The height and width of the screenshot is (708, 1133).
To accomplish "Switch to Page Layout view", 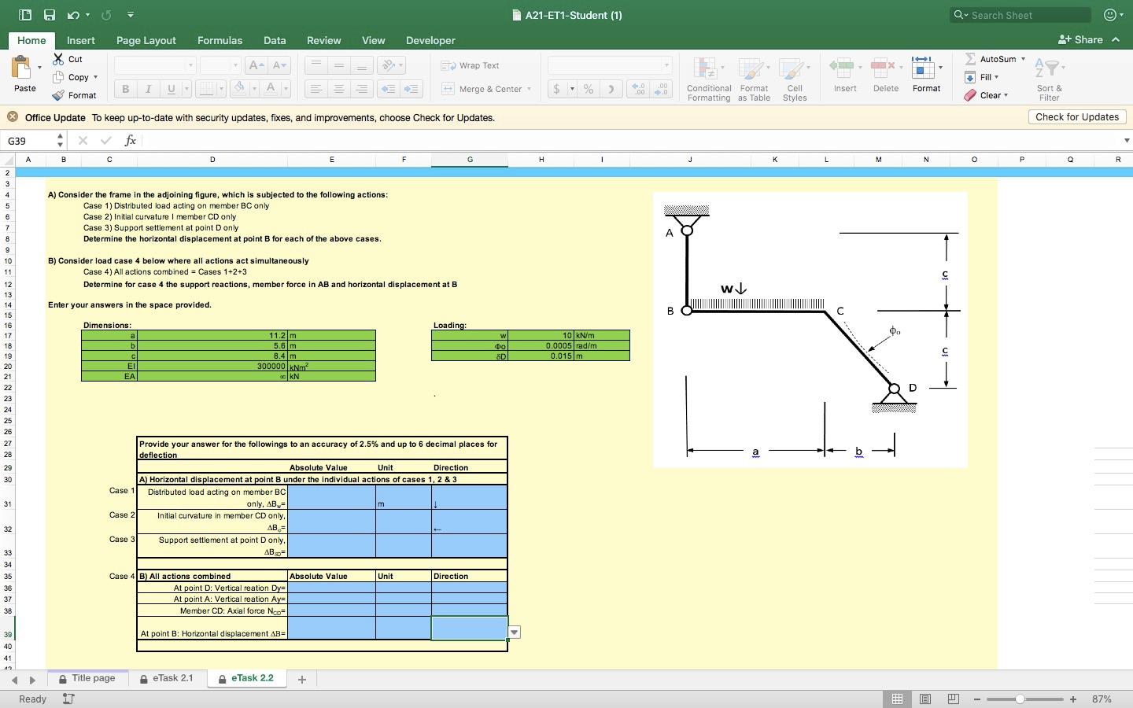I will (925, 699).
